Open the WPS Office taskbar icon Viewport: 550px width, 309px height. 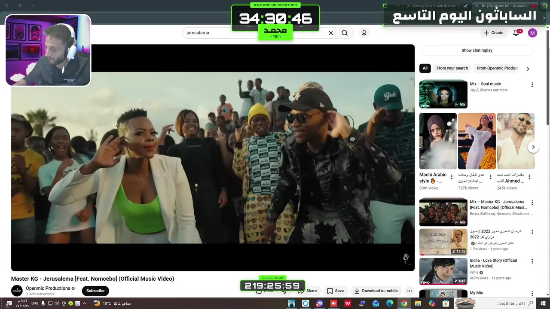[x=348, y=303]
